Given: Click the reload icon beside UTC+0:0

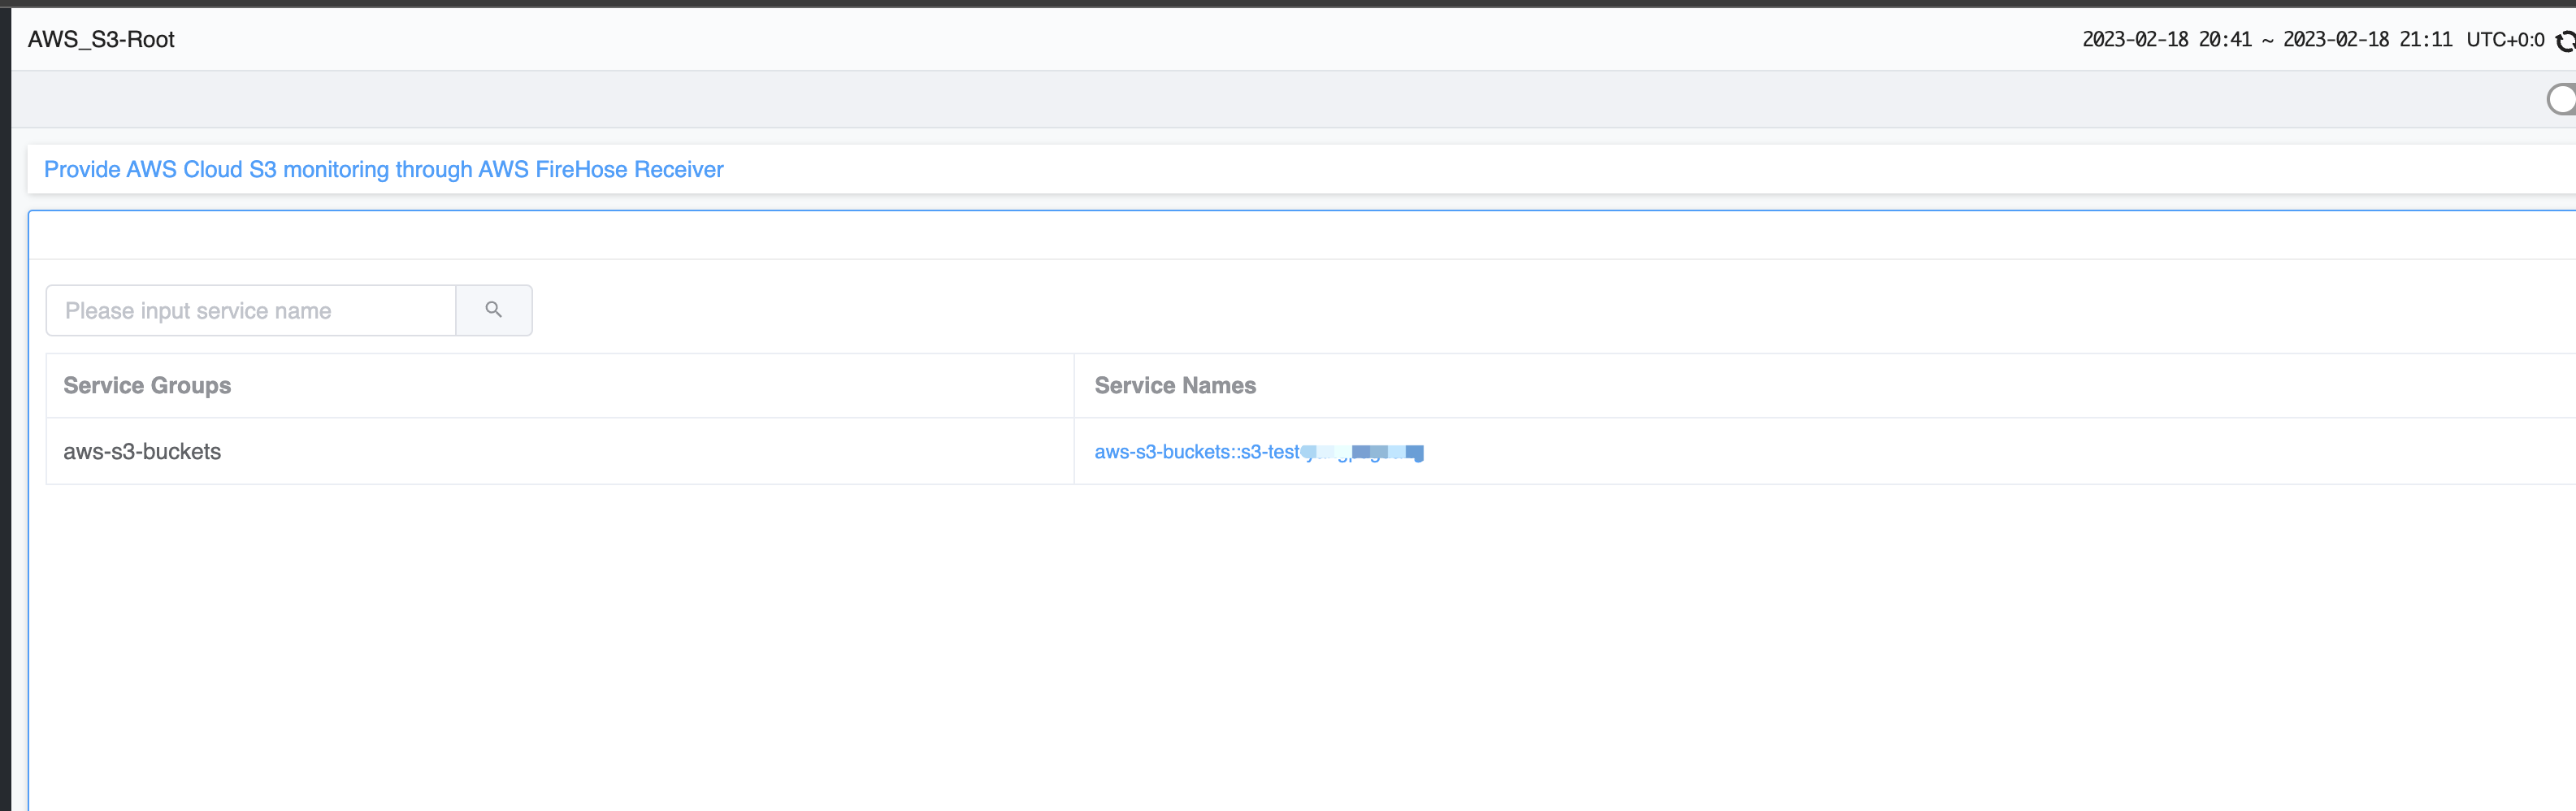Looking at the screenshot, I should 2565,41.
